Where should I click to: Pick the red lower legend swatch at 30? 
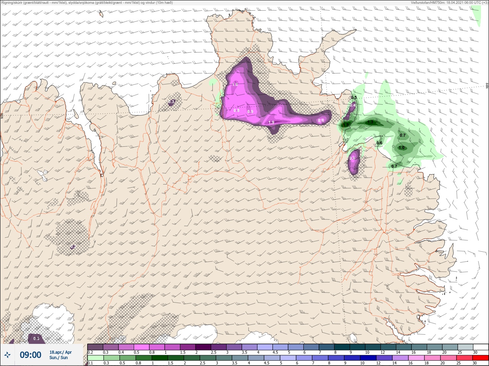point(481,358)
